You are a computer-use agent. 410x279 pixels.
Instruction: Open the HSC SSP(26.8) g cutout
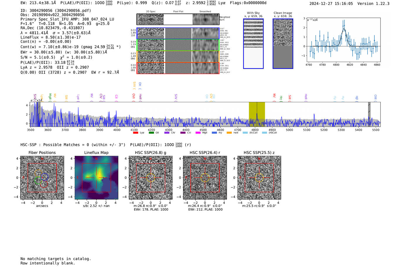click(151, 178)
